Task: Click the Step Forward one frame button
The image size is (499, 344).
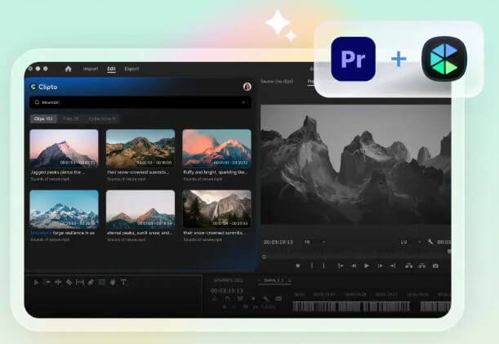Action: pyautogui.click(x=380, y=266)
